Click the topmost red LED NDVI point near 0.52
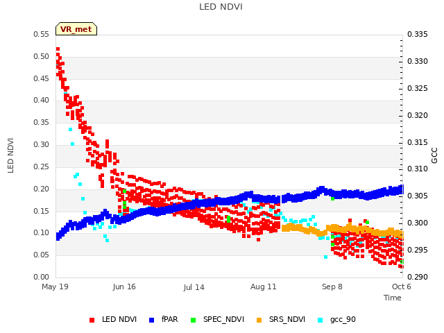 (x=58, y=49)
